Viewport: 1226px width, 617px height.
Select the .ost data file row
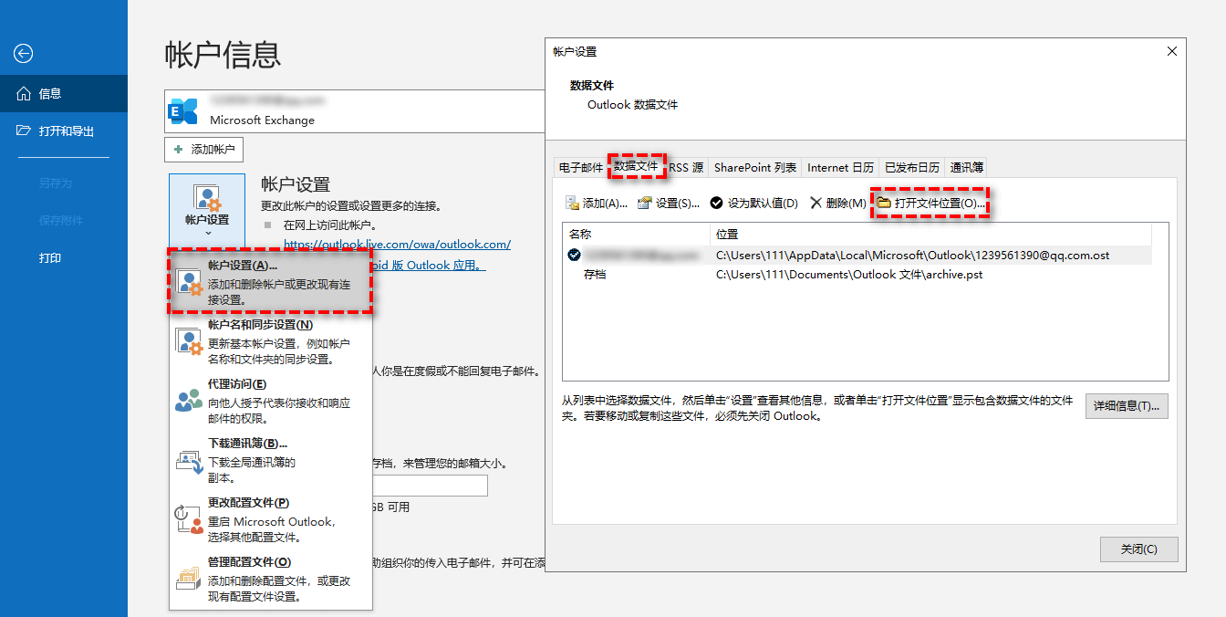coord(857,255)
